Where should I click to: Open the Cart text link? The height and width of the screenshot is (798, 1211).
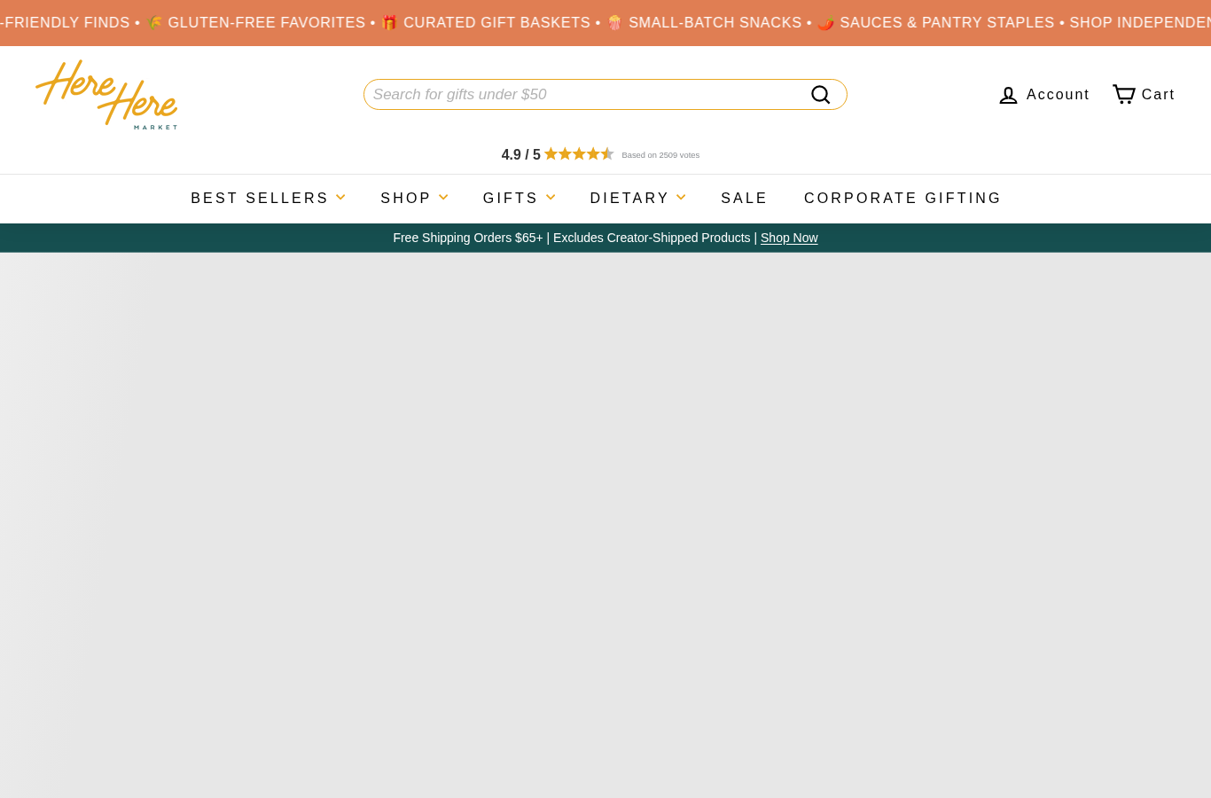1158,95
